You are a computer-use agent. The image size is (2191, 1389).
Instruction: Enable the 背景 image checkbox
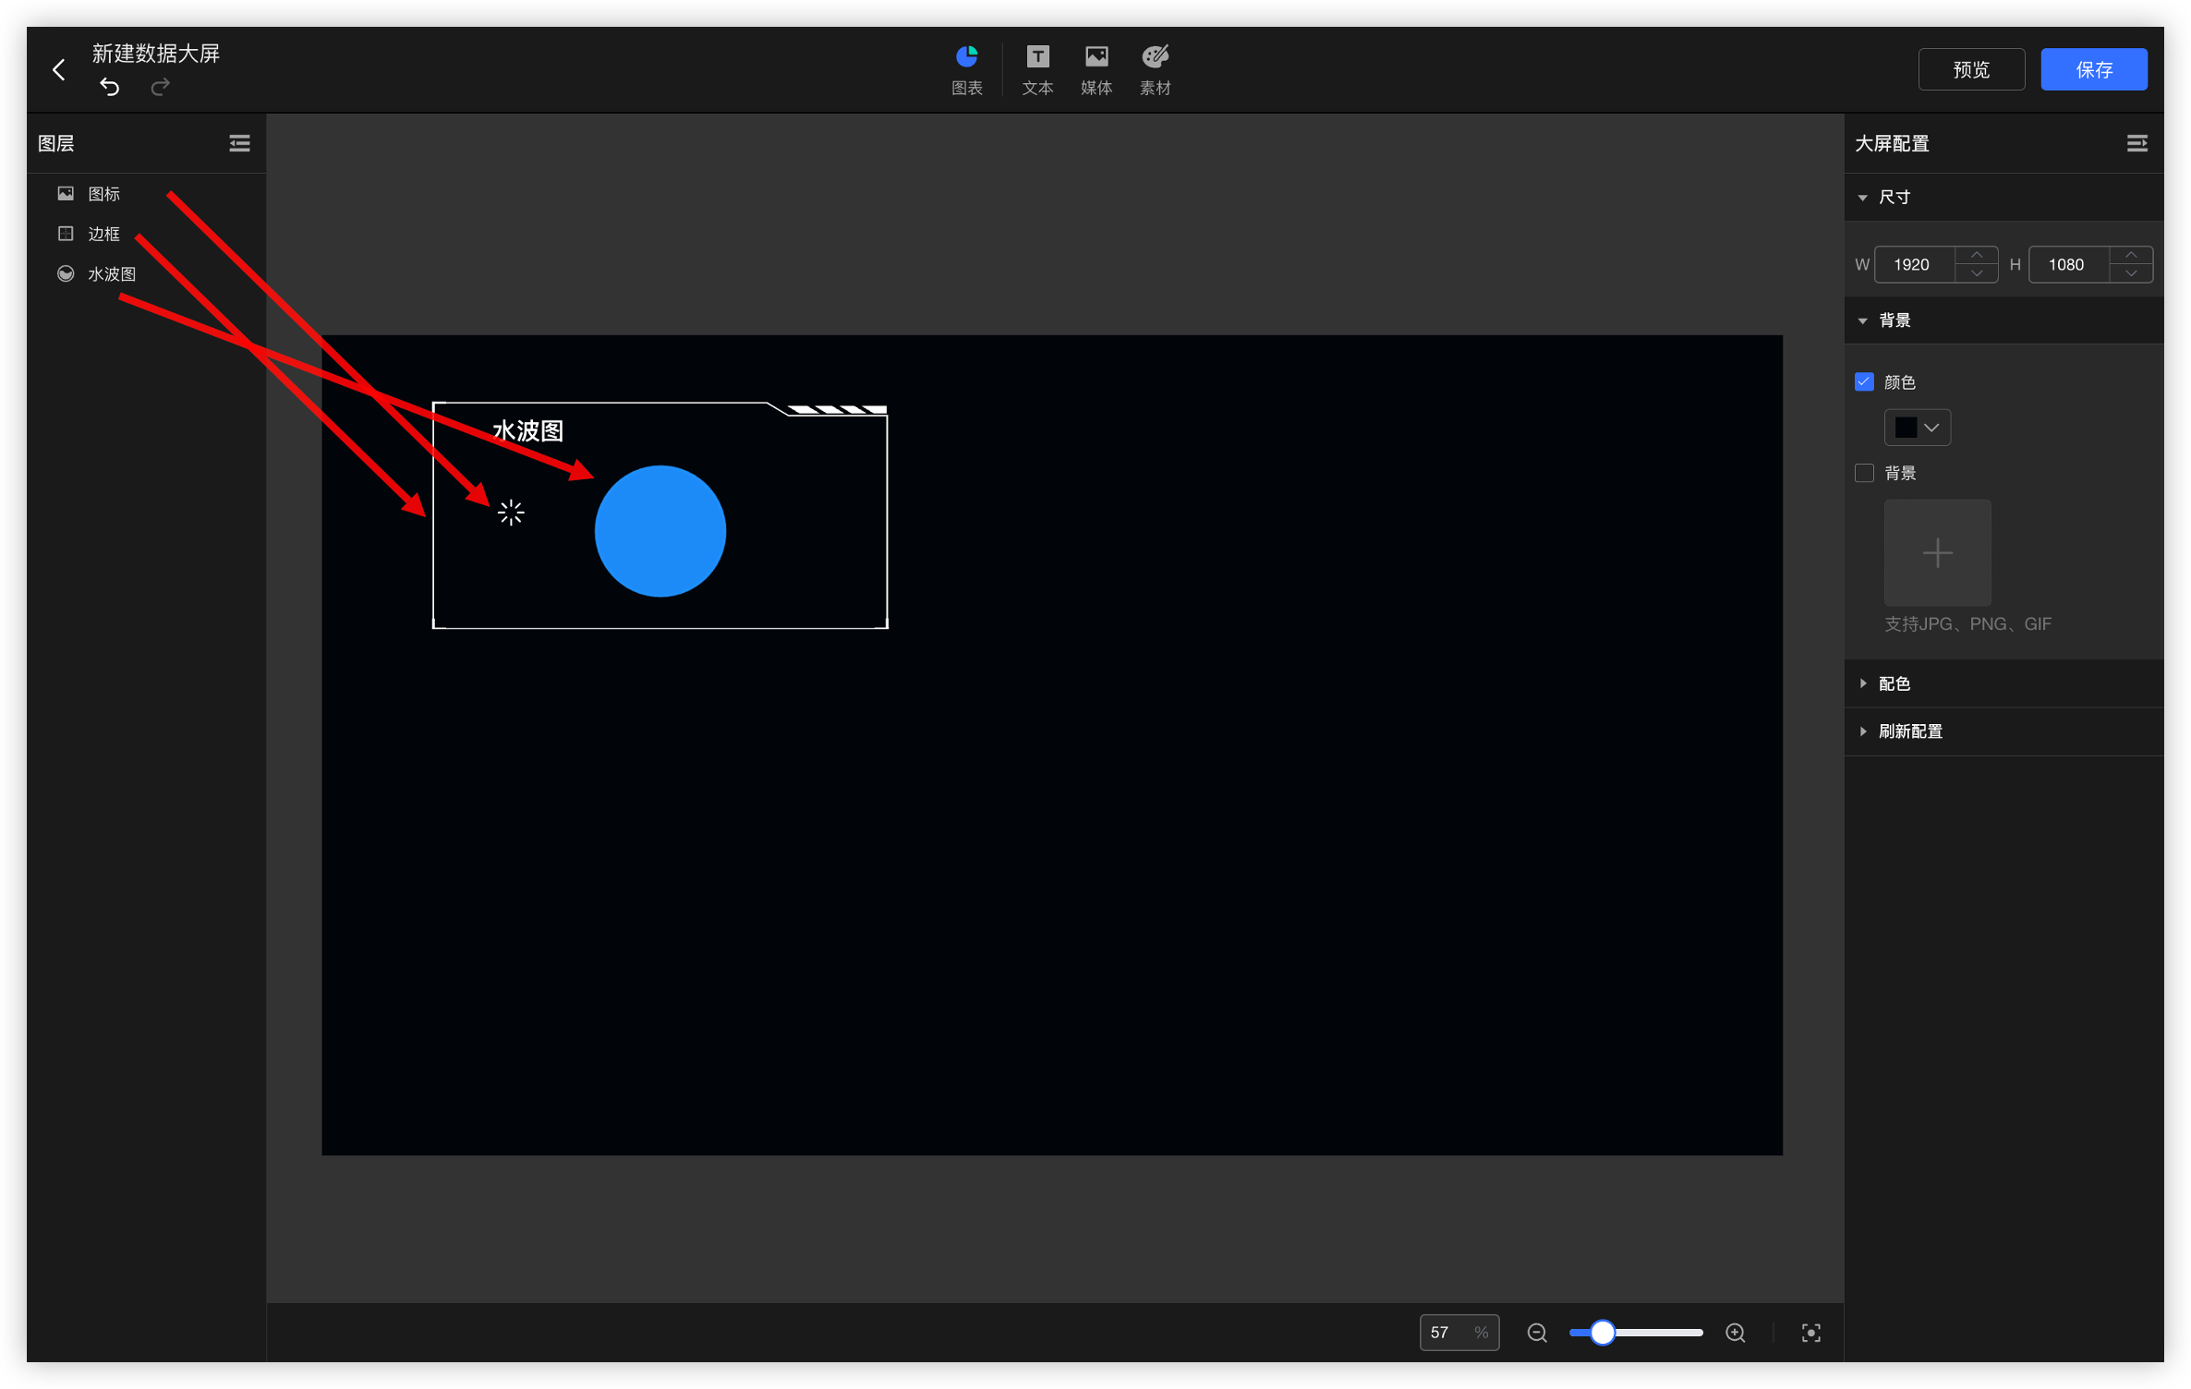tap(1864, 473)
